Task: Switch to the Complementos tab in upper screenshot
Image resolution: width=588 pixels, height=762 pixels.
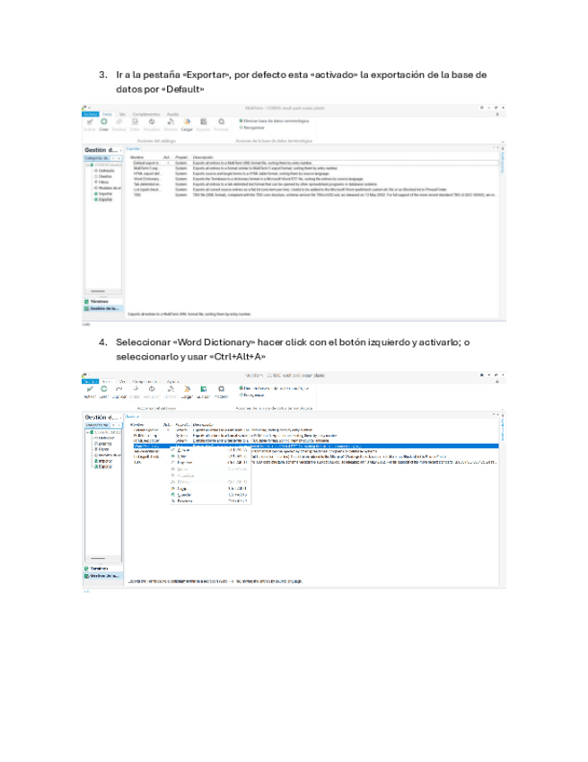Action: tap(146, 114)
